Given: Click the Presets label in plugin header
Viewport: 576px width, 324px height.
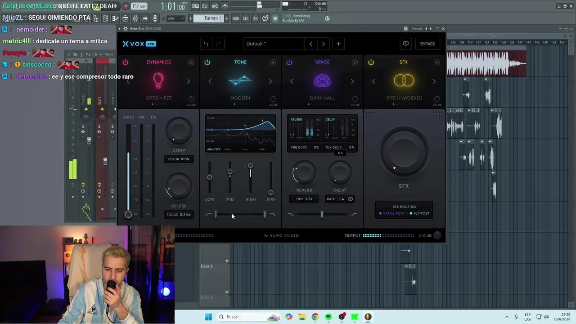Looking at the screenshot, I should point(417,28).
